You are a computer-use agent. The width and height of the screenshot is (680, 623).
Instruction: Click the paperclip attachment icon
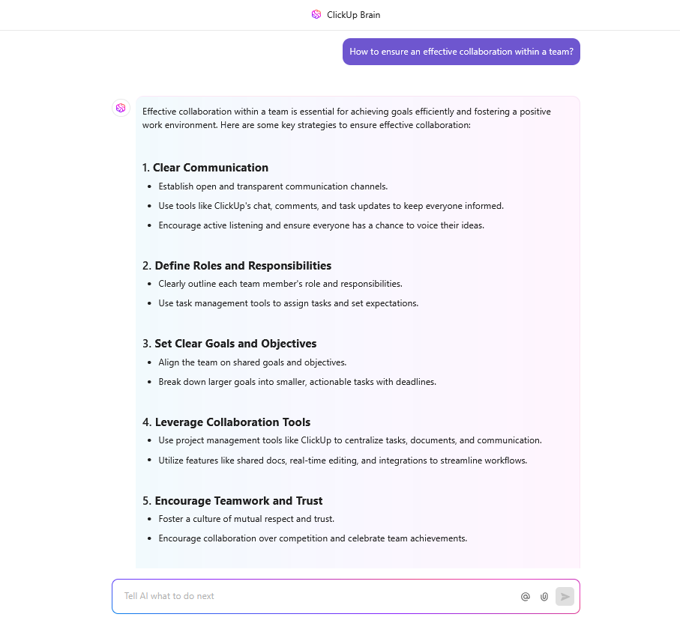(544, 597)
